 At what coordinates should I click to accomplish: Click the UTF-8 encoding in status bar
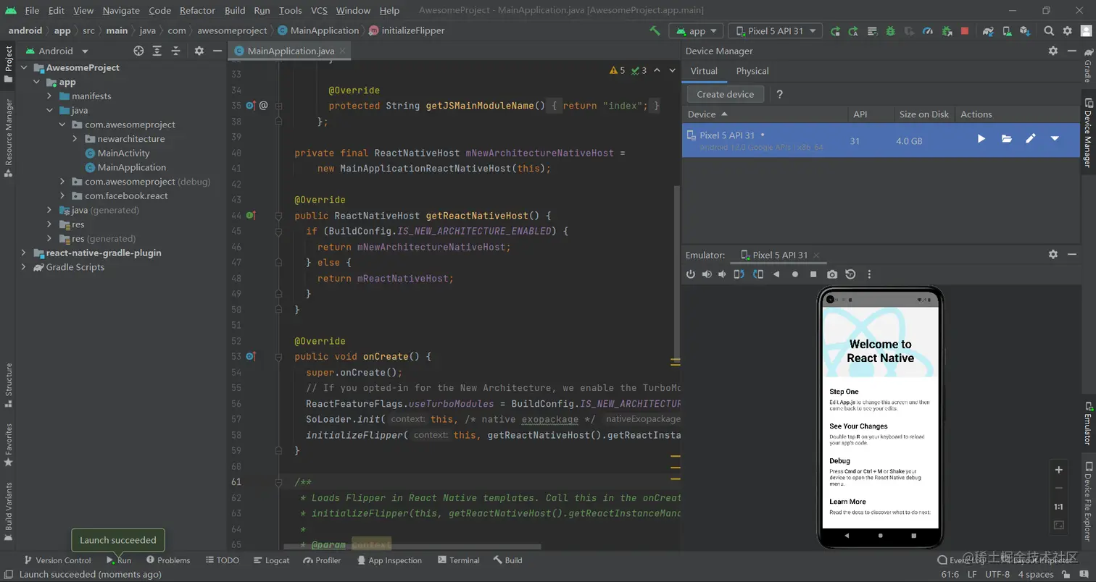click(x=997, y=574)
